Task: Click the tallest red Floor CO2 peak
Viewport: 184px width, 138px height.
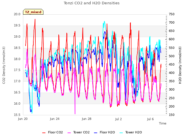Action: [35, 20]
